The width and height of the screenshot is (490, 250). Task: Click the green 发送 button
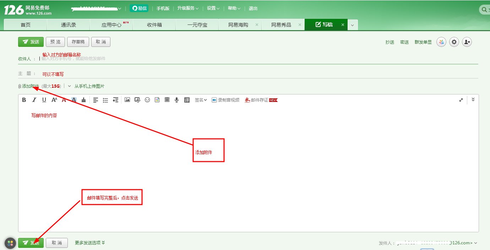[x=31, y=42]
